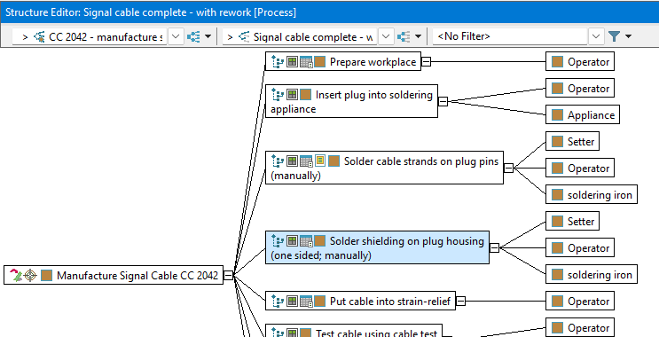The height and width of the screenshot is (337, 659).
Task: Select the Operator node directly above Appliance
Action: (x=580, y=89)
